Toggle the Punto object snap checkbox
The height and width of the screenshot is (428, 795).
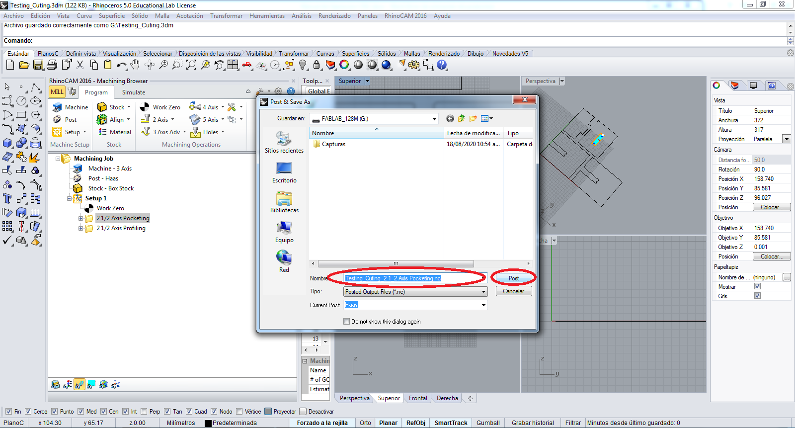point(55,412)
